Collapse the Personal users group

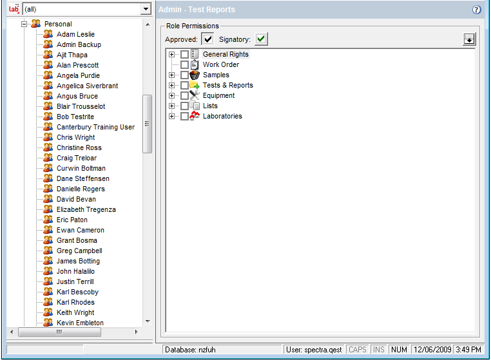pos(24,24)
